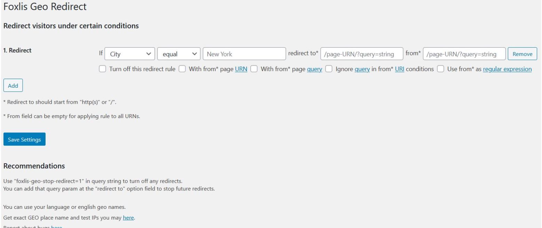Save Settings for geo redirect
The width and height of the screenshot is (542, 228).
24,139
